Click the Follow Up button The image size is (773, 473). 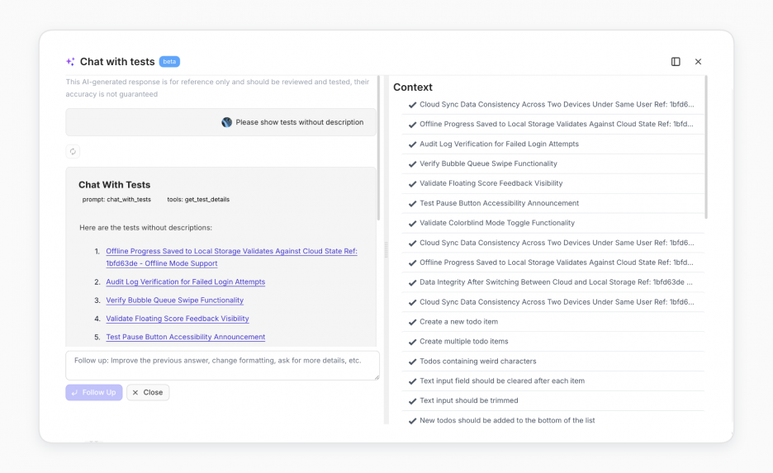93,393
